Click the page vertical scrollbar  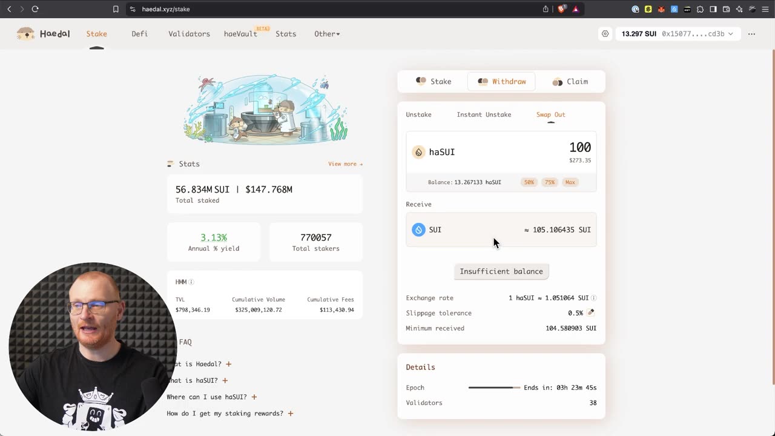773,217
